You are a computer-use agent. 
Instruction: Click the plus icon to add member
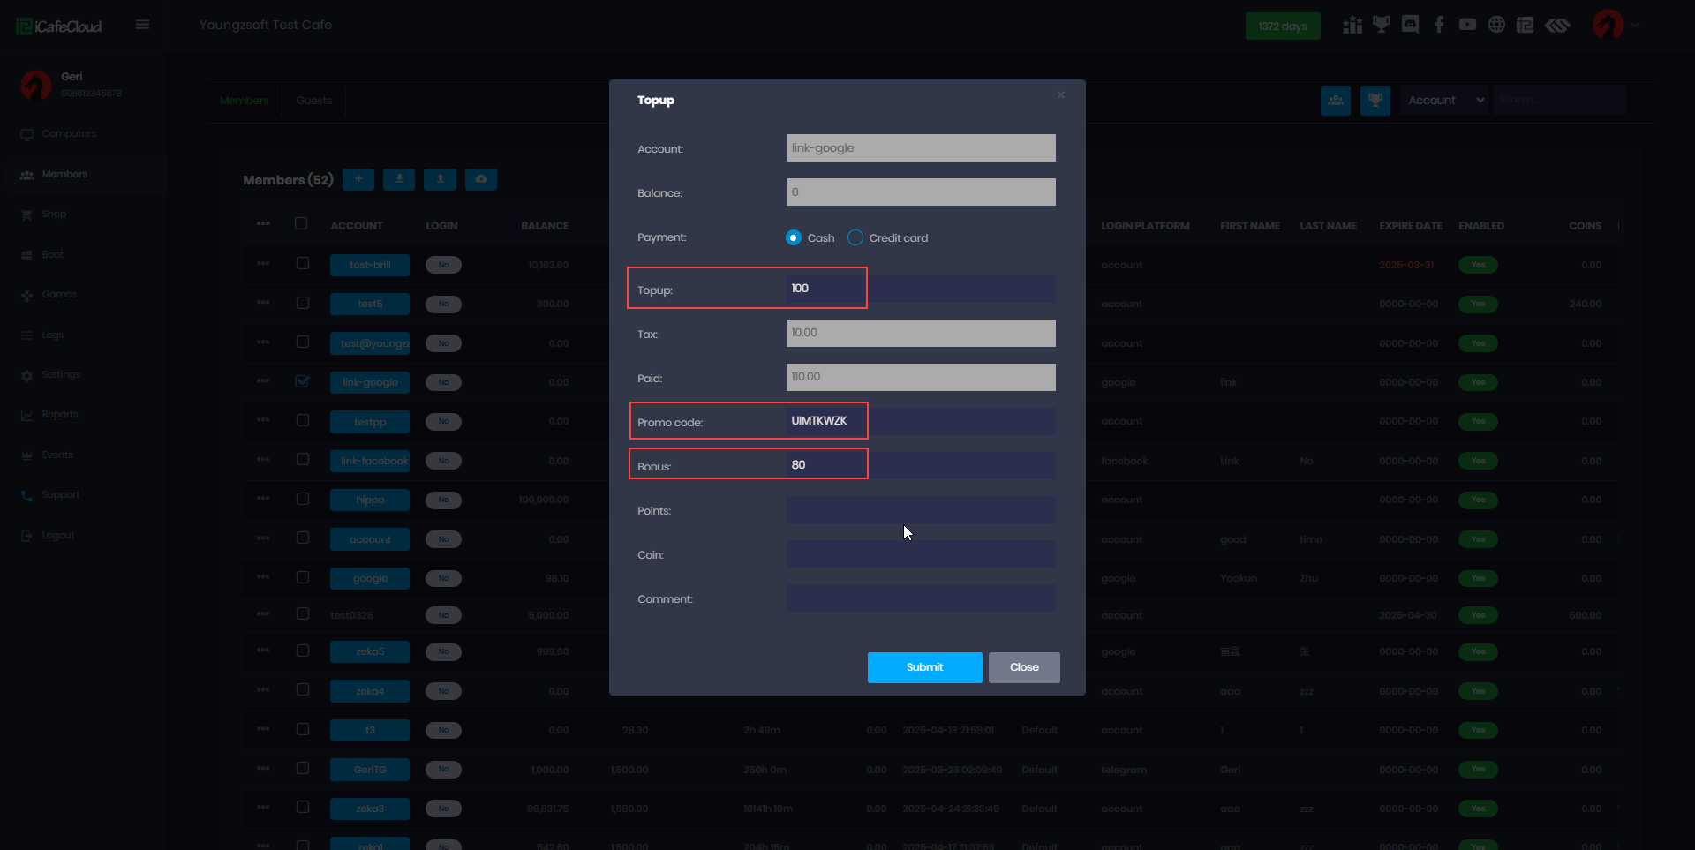point(358,179)
